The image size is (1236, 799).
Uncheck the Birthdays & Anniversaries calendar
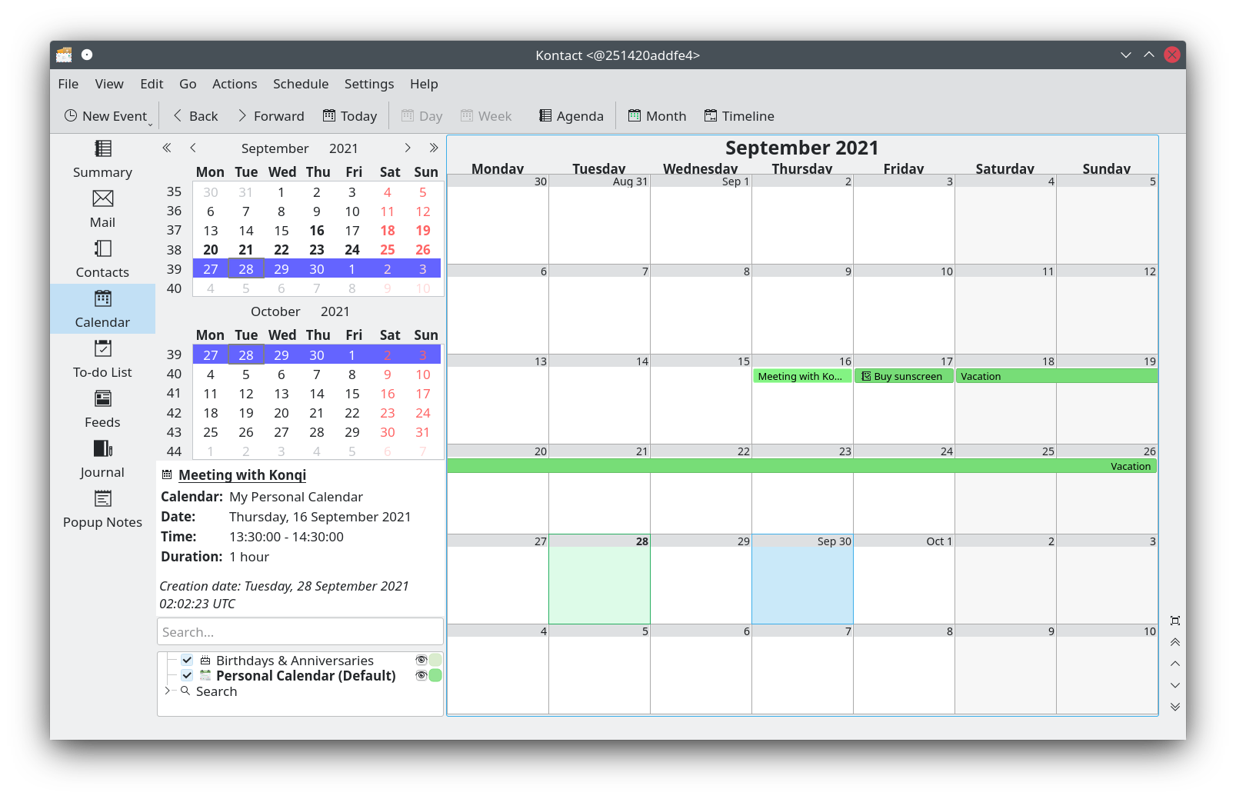pyautogui.click(x=187, y=661)
